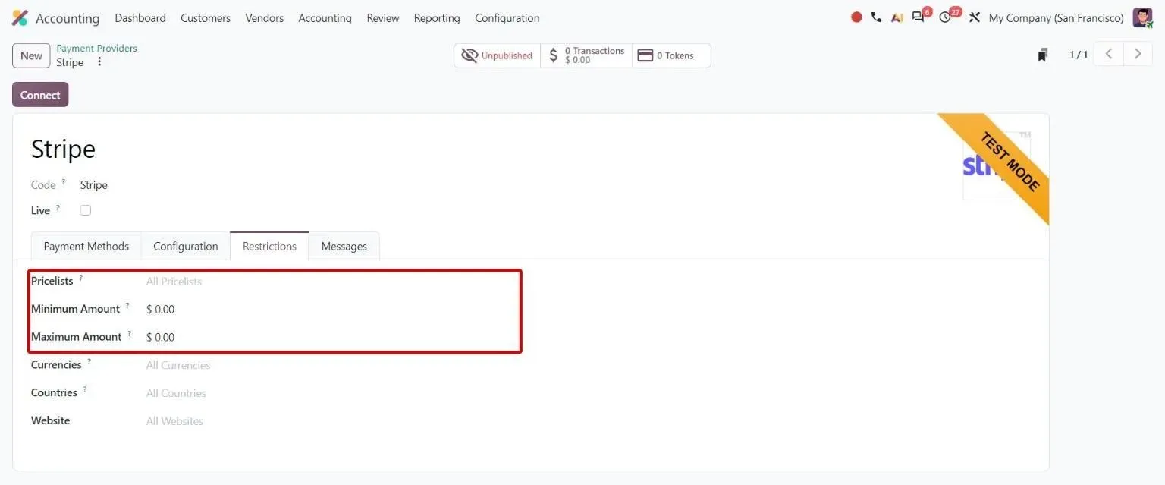This screenshot has width=1165, height=485.
Task: Click the 1 / 1 pager counter
Action: pos(1079,55)
